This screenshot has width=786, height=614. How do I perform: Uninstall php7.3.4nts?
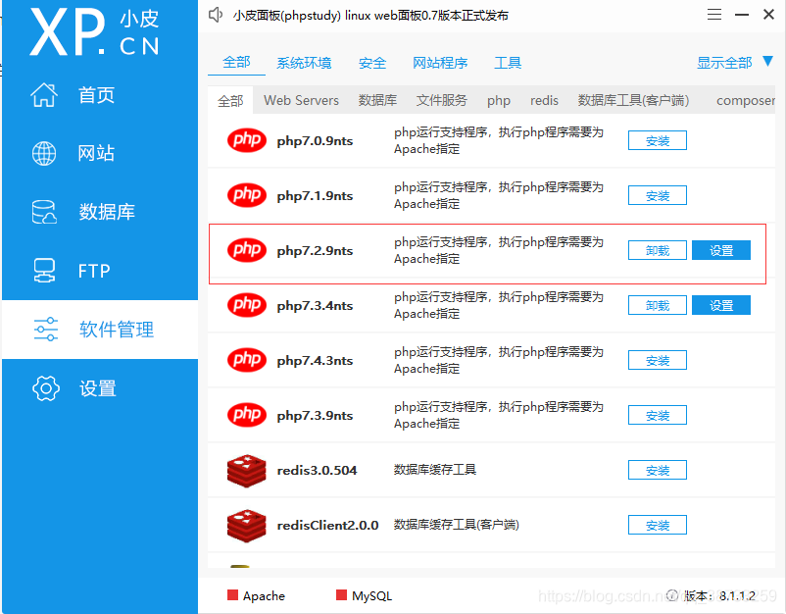658,305
